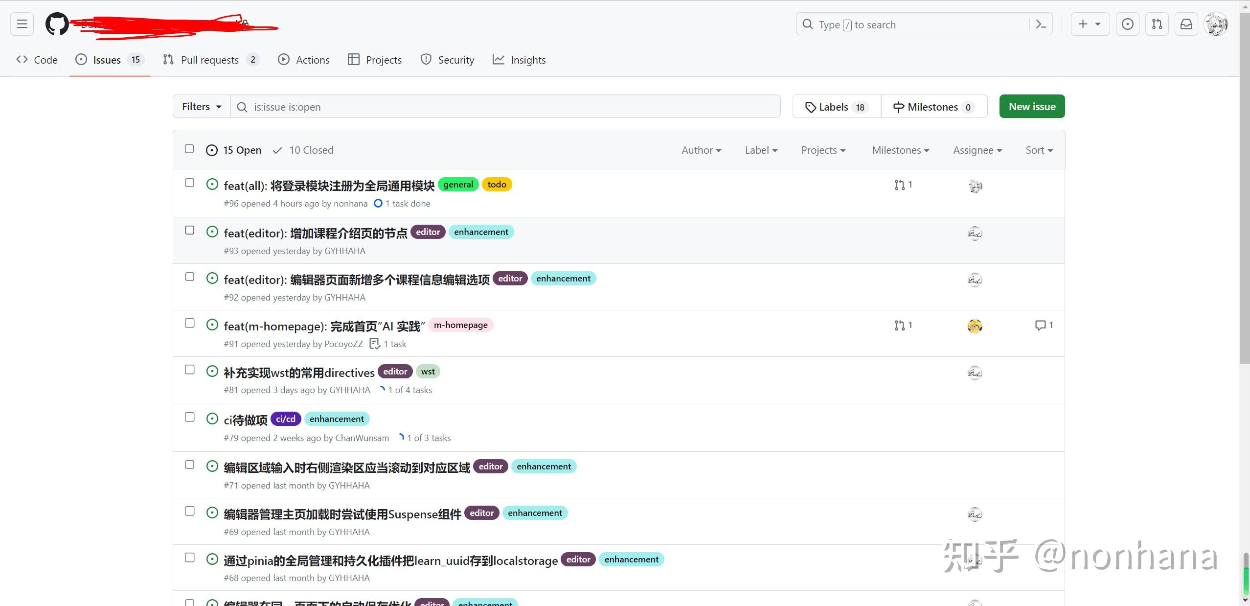The width and height of the screenshot is (1250, 606).
Task: Switch to the Actions tab
Action: 303,59
